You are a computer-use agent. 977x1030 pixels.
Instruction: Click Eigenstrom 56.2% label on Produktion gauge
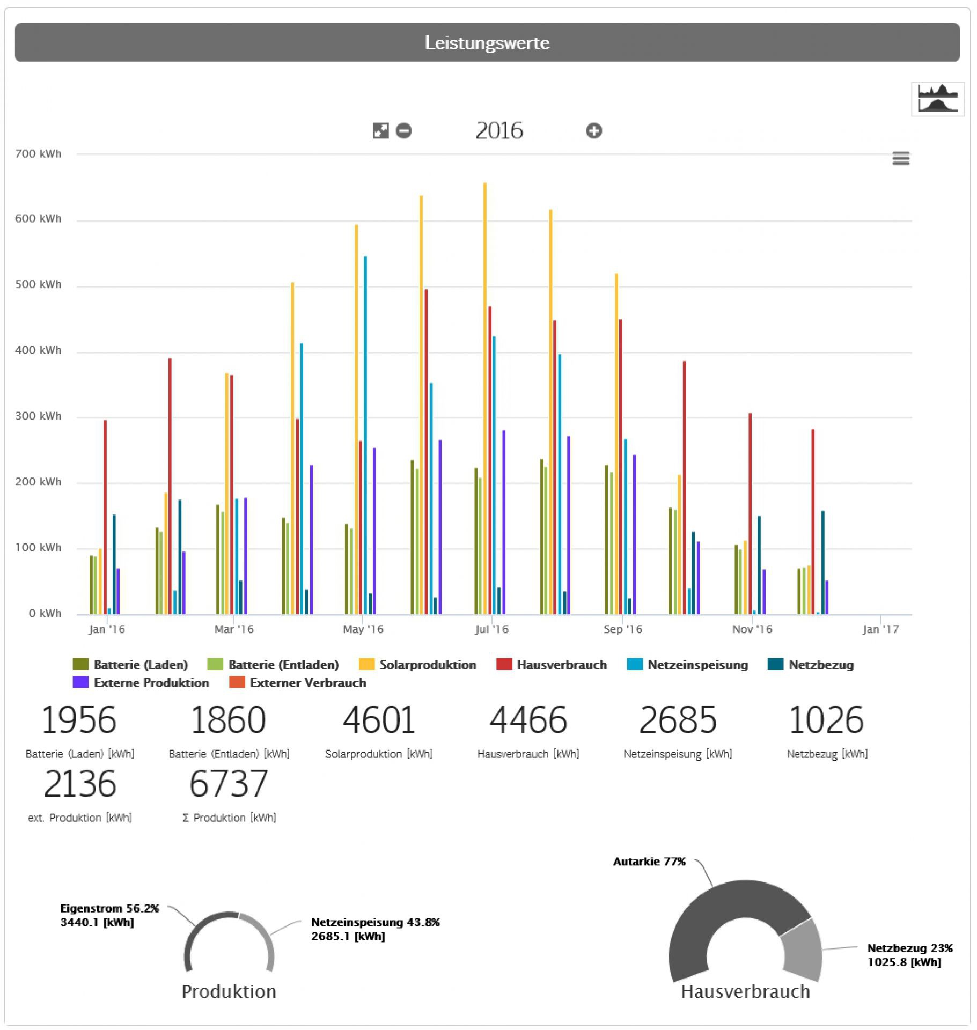[109, 915]
